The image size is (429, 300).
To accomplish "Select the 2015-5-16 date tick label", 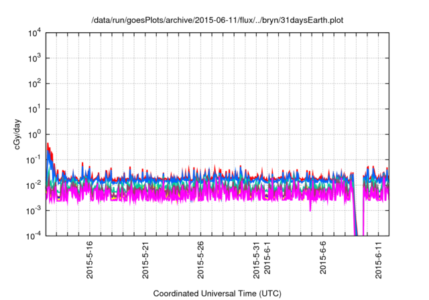I will tap(90, 260).
